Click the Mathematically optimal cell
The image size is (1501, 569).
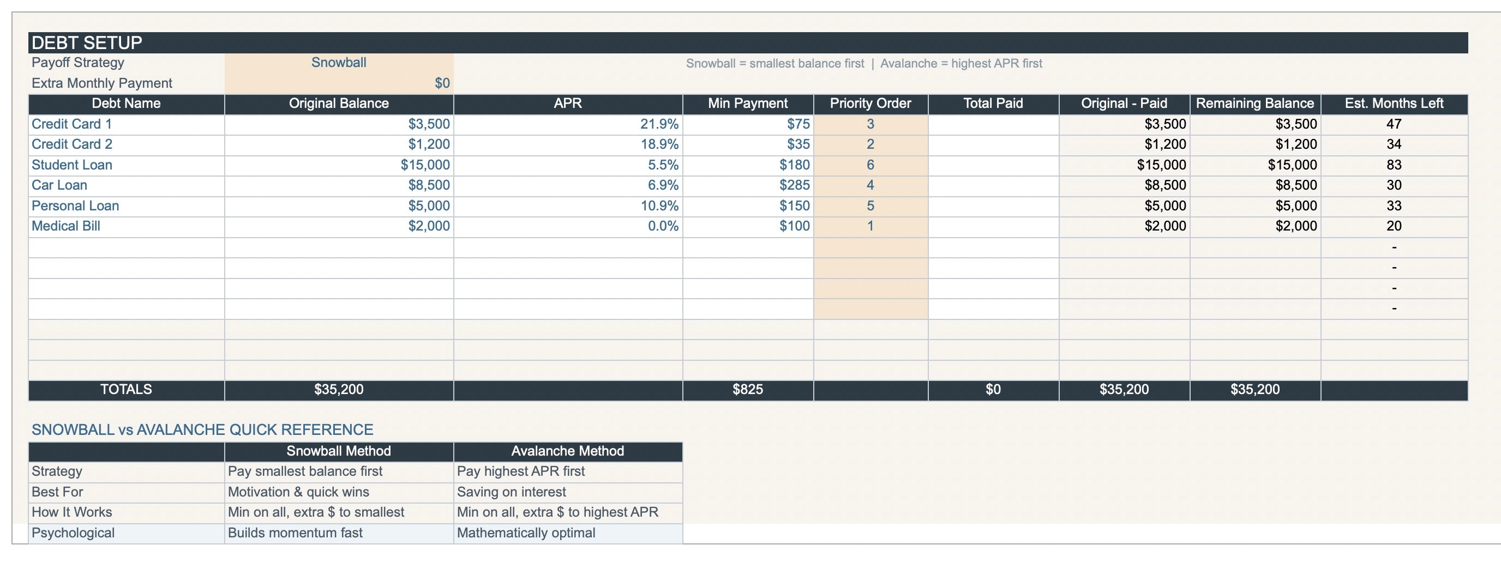pos(568,534)
